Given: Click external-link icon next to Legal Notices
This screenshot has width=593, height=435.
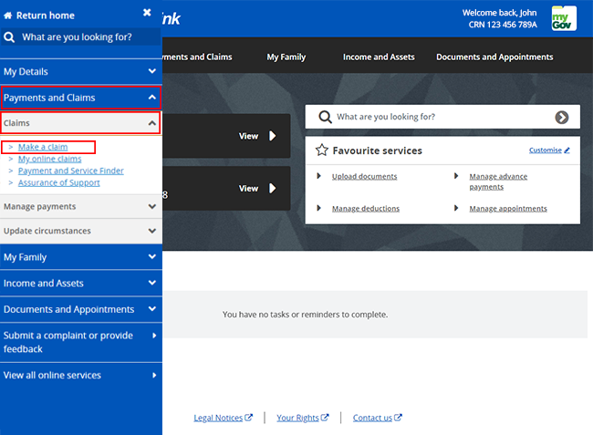Looking at the screenshot, I should coord(248,418).
